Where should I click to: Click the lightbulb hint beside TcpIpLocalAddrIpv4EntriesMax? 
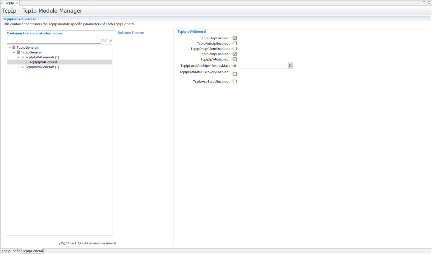click(232, 66)
